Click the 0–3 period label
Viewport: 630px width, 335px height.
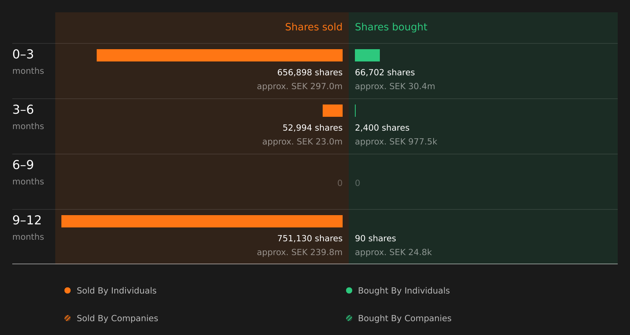23,54
